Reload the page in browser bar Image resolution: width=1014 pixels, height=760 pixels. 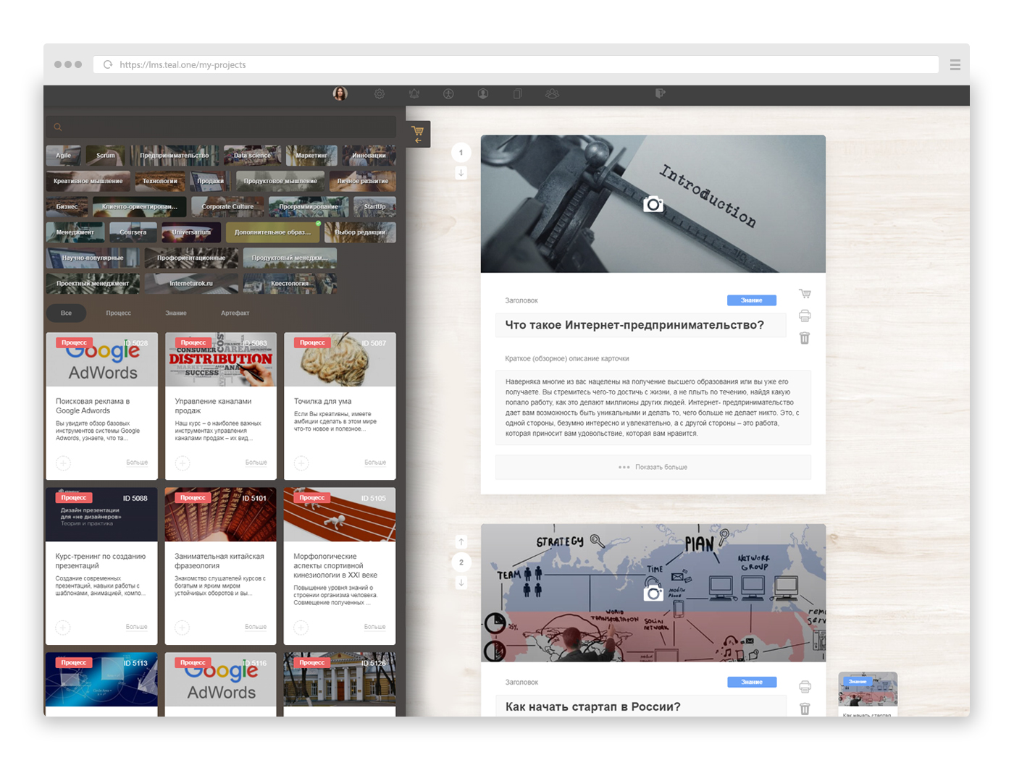(108, 64)
